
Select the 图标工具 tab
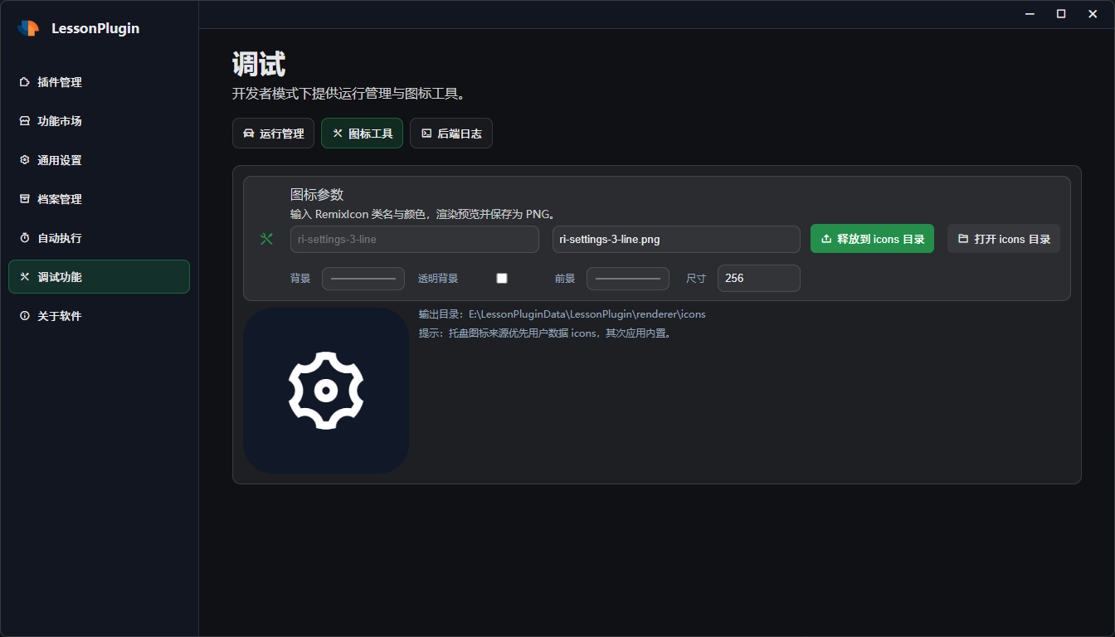362,134
